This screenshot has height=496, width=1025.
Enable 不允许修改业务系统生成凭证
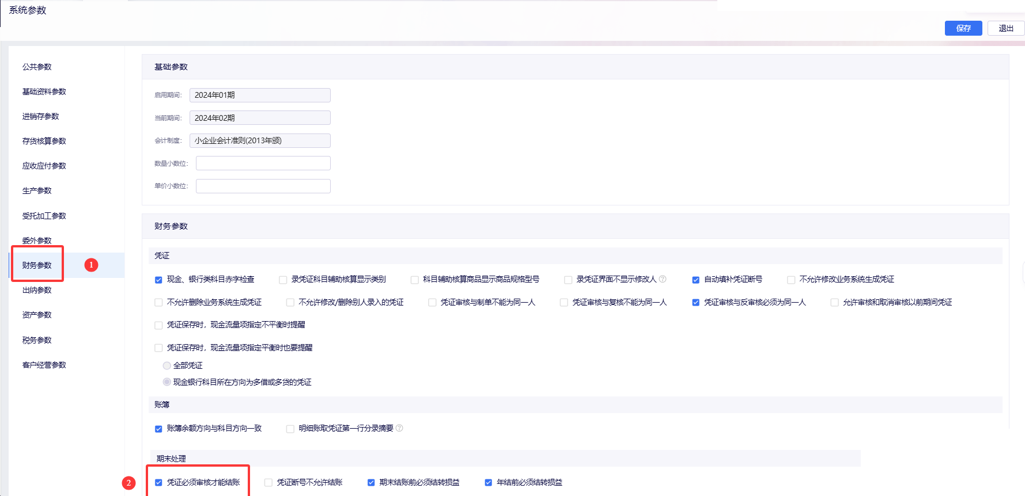(x=791, y=280)
